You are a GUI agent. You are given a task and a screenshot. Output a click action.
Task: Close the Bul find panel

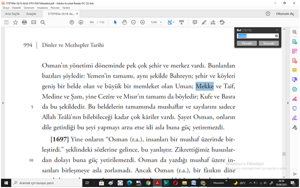(x=277, y=30)
